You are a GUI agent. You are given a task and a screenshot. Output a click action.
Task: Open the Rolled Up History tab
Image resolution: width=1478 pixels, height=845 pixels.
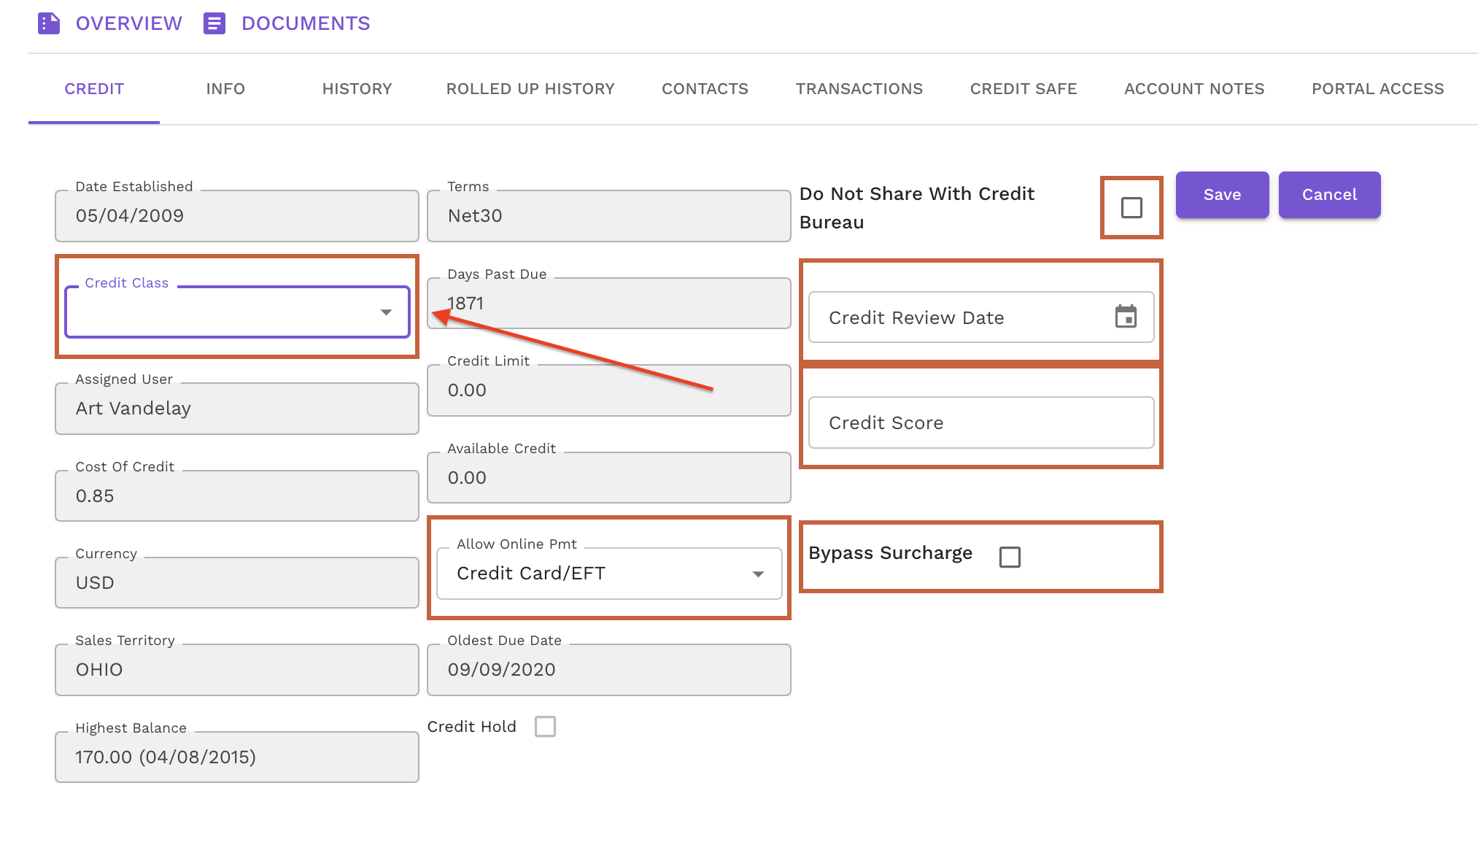(530, 89)
